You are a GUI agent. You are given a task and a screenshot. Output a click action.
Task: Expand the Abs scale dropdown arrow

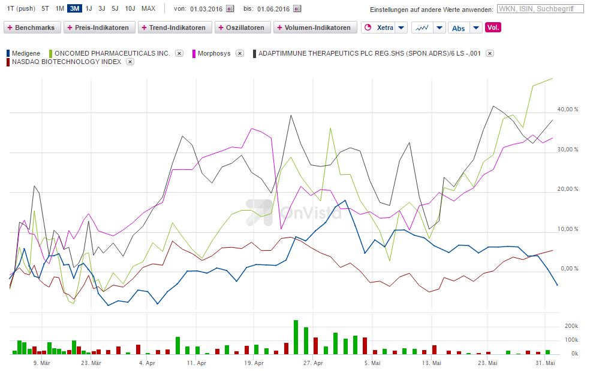tap(476, 28)
